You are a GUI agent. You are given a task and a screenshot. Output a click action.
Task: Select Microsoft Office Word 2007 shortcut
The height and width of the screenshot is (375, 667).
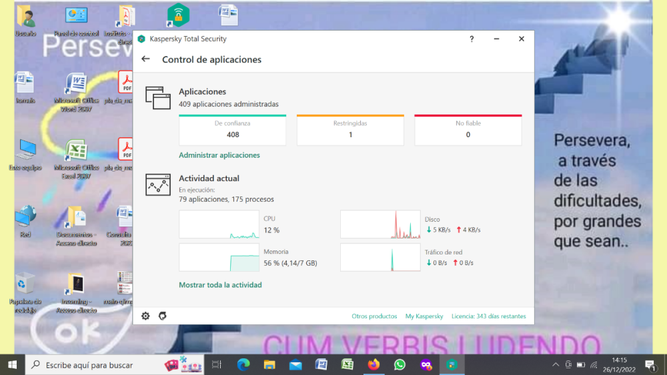(x=77, y=92)
